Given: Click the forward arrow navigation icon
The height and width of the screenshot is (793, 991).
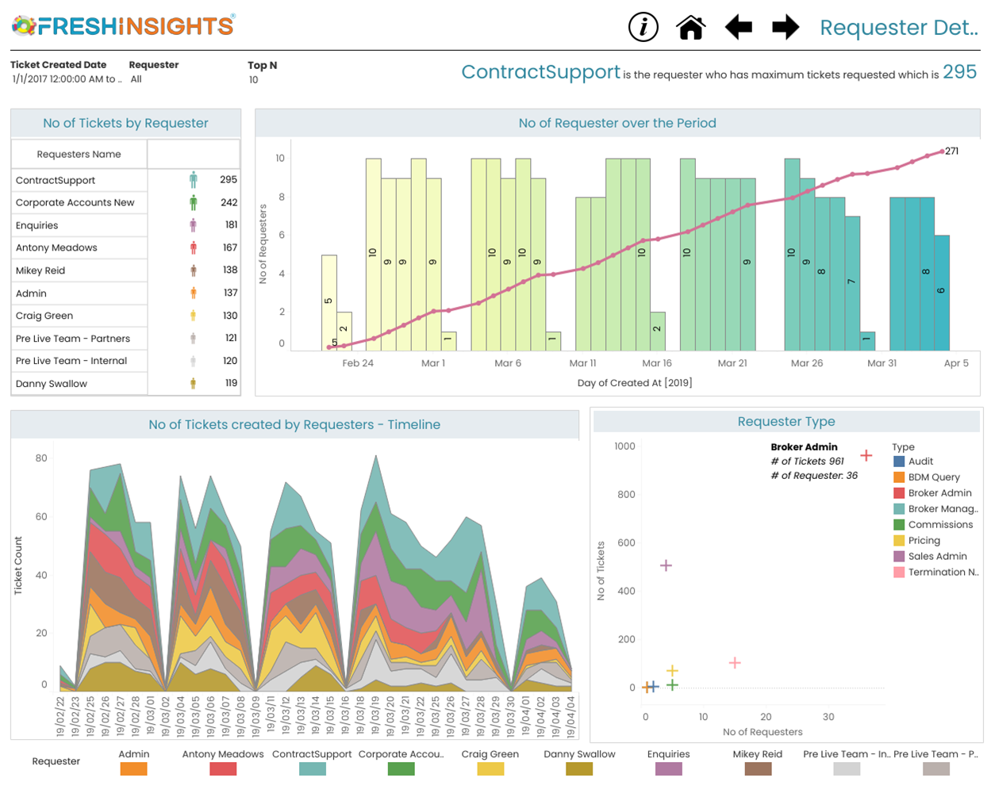Looking at the screenshot, I should click(x=786, y=27).
